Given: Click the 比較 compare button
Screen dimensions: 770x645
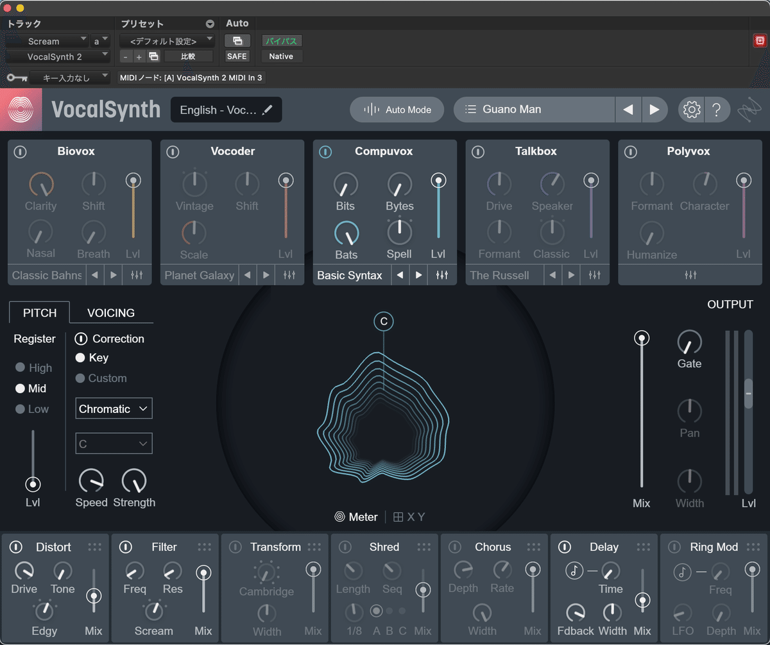Looking at the screenshot, I should (188, 56).
